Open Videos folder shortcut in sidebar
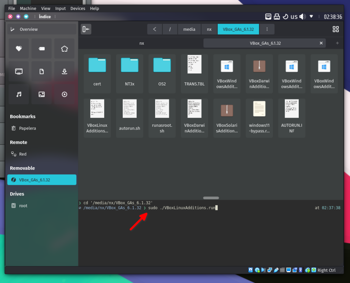Screen dimensions: 350x283 (x=64, y=94)
